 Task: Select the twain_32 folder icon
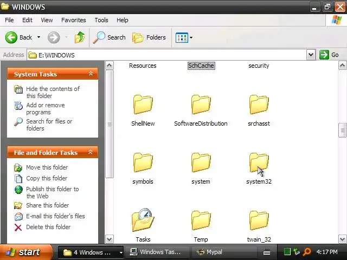coord(259,220)
